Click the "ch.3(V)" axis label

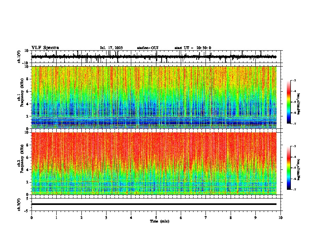19,205
